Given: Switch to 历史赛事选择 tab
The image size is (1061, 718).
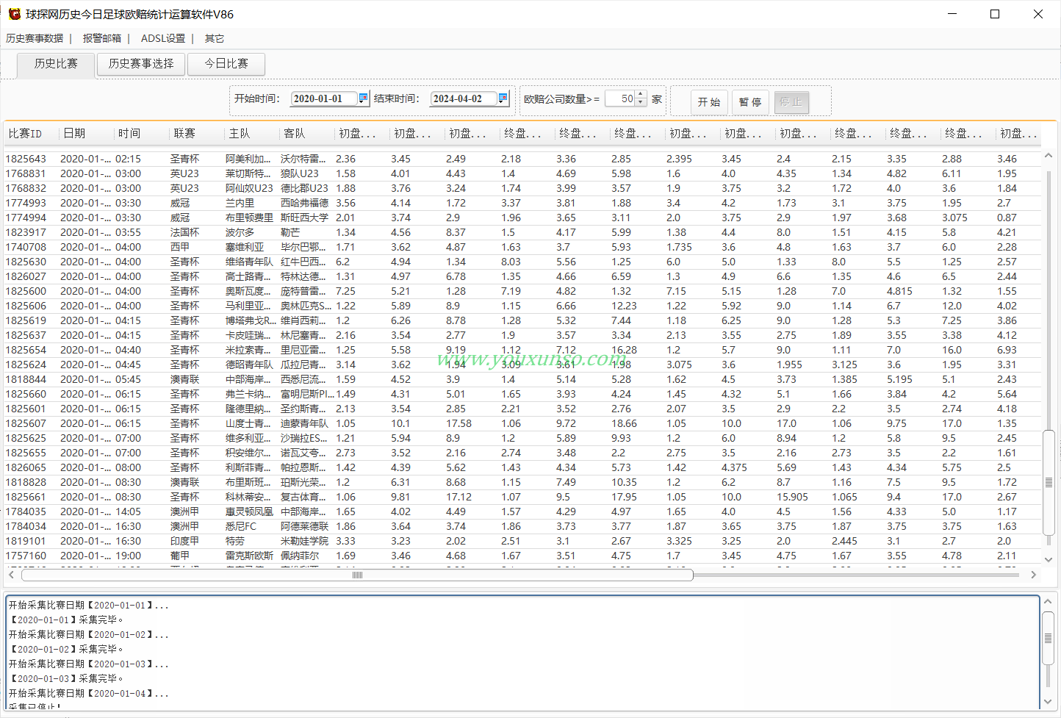Looking at the screenshot, I should (141, 64).
